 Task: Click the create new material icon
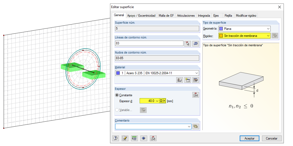(x=188, y=80)
